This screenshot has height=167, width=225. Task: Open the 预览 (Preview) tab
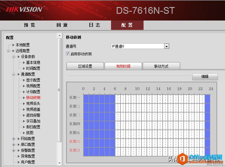[29, 25]
